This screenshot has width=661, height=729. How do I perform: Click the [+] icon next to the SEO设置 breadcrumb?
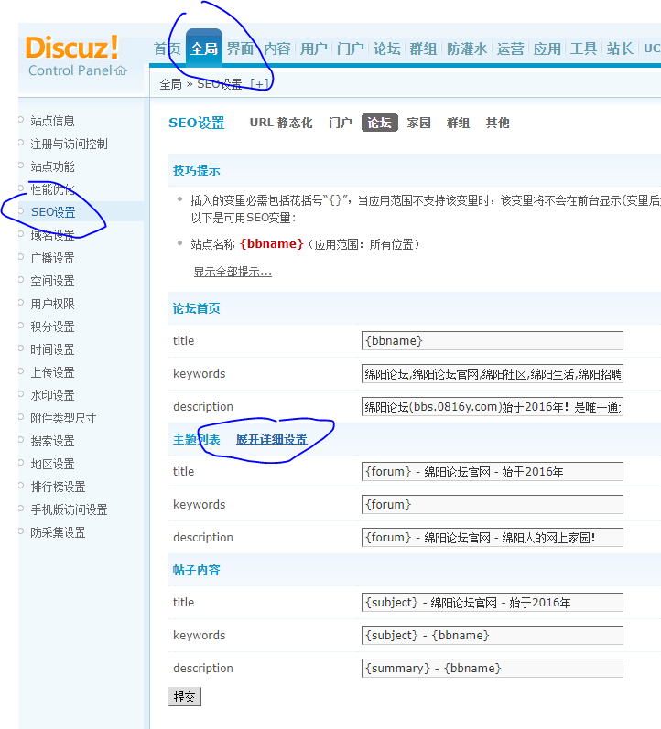pos(262,84)
